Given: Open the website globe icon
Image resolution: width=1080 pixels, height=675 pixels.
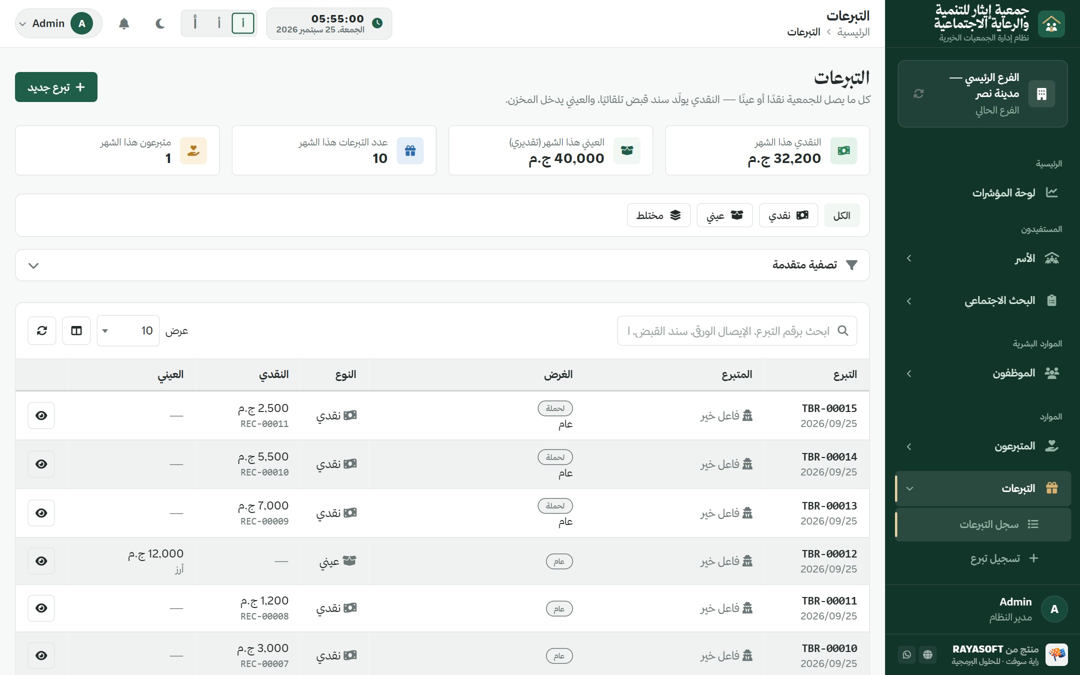Looking at the screenshot, I should [x=928, y=654].
